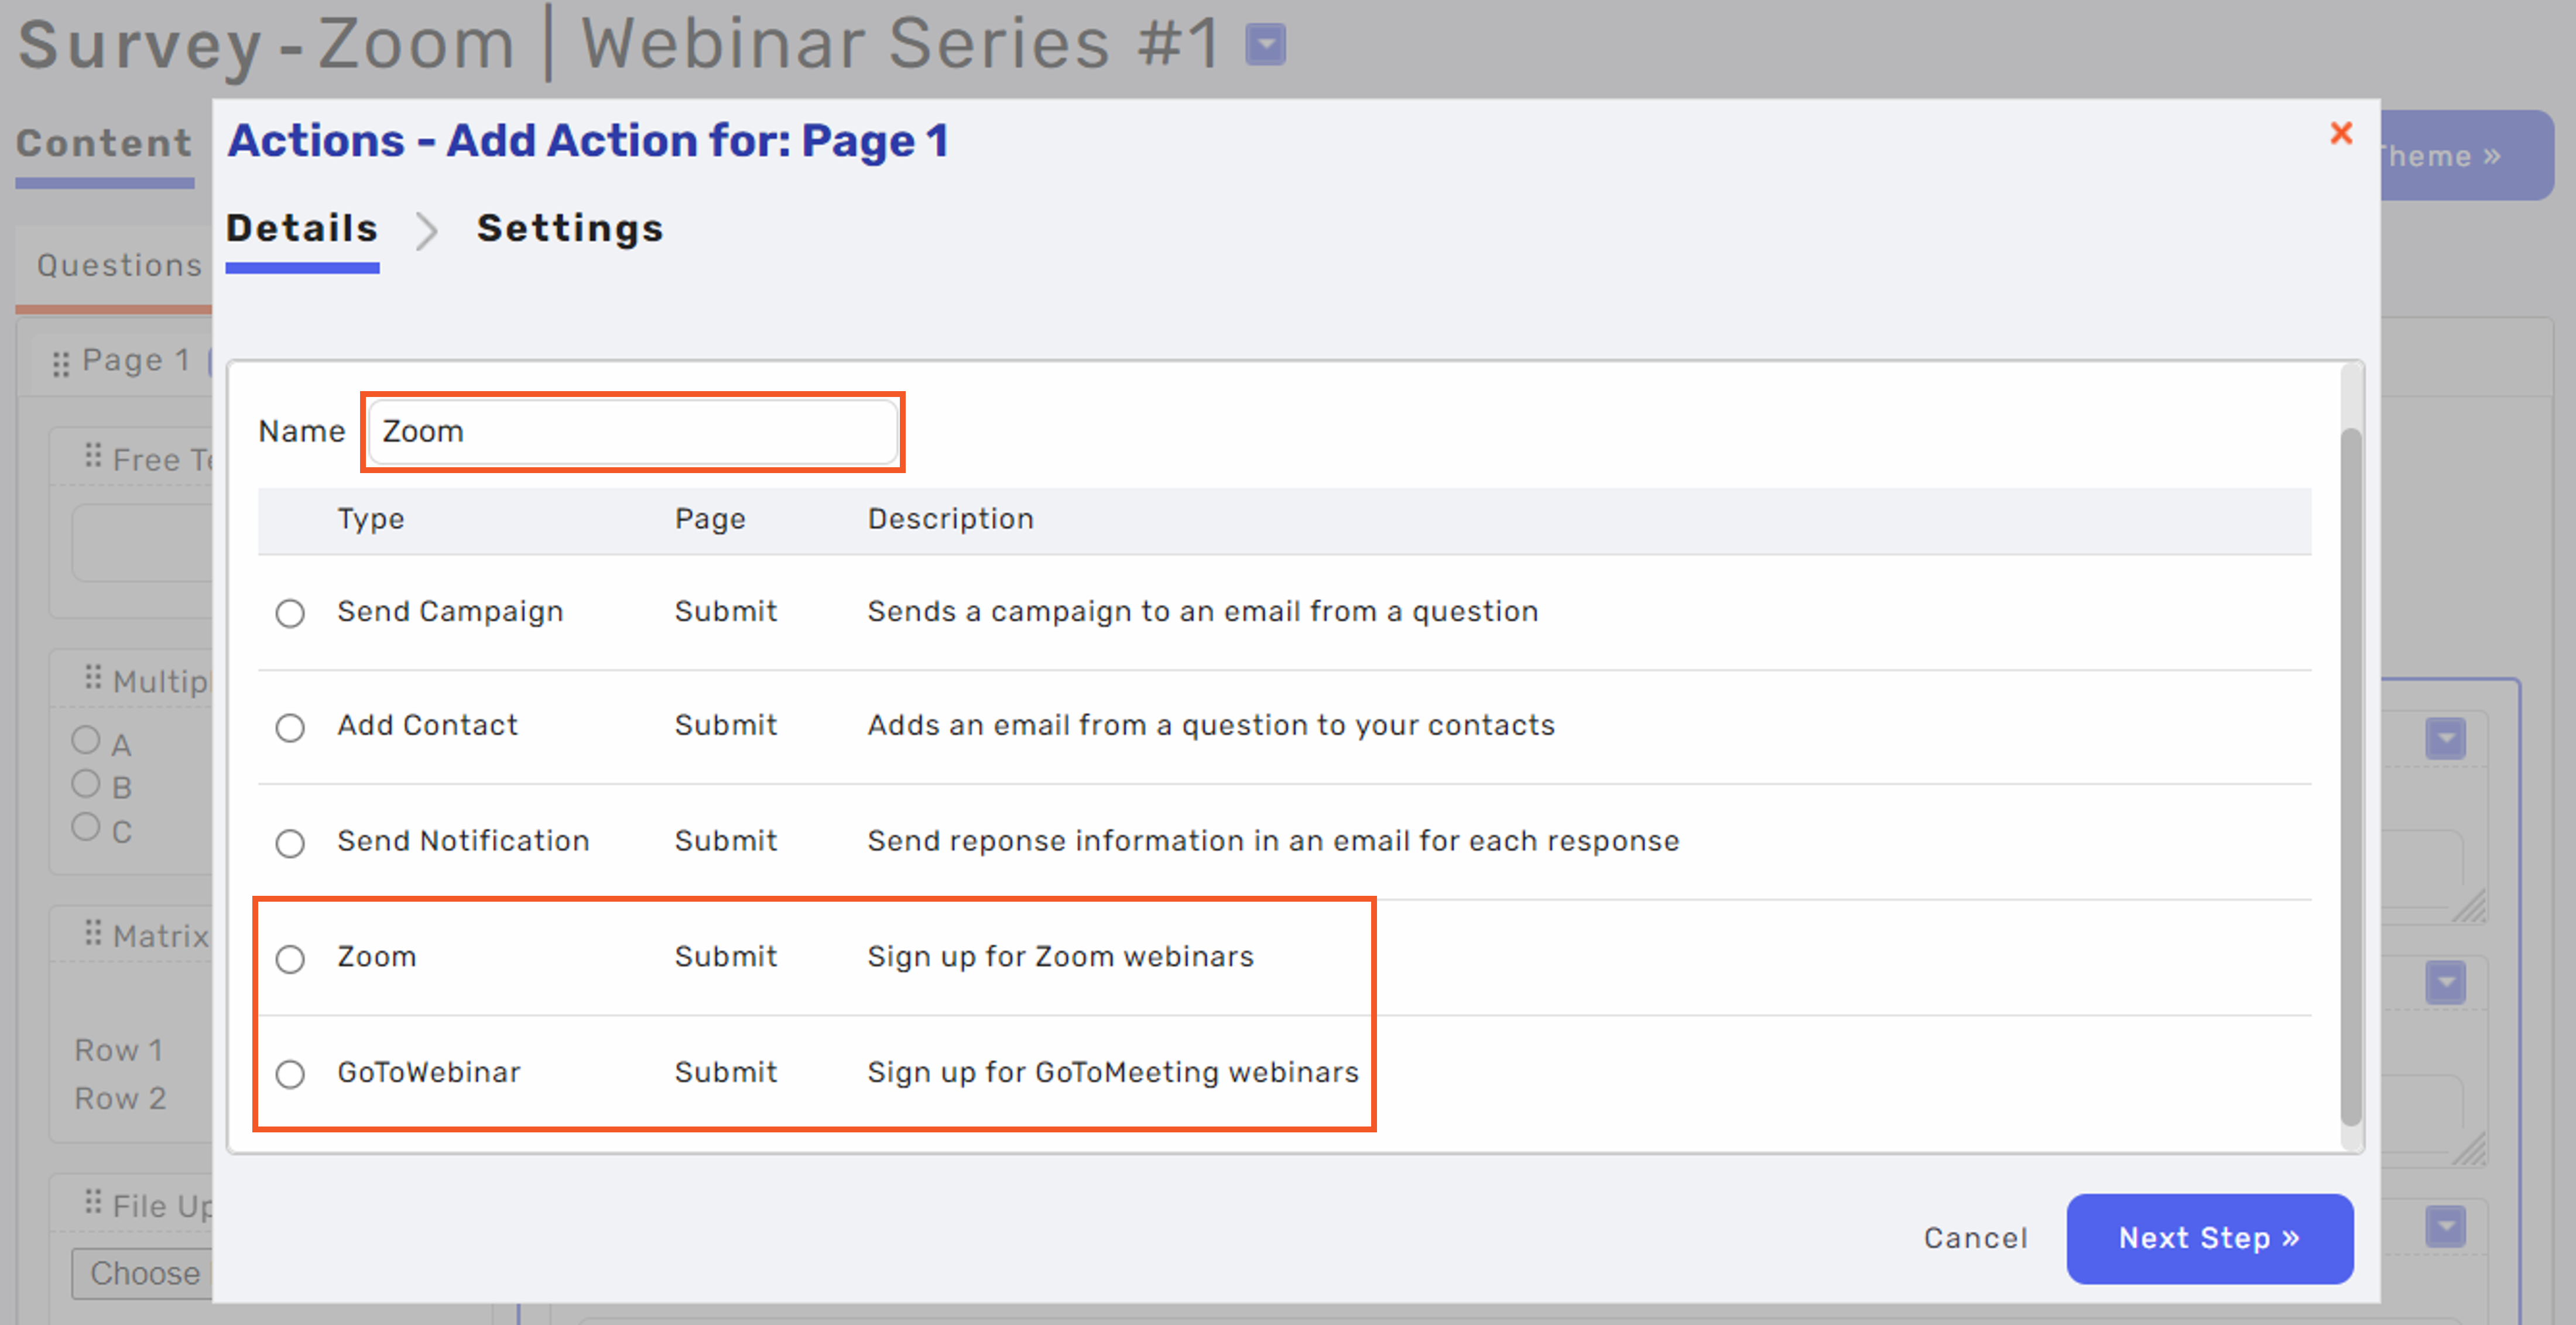The width and height of the screenshot is (2576, 1325).
Task: Select the Send Notification radio button
Action: click(x=290, y=843)
